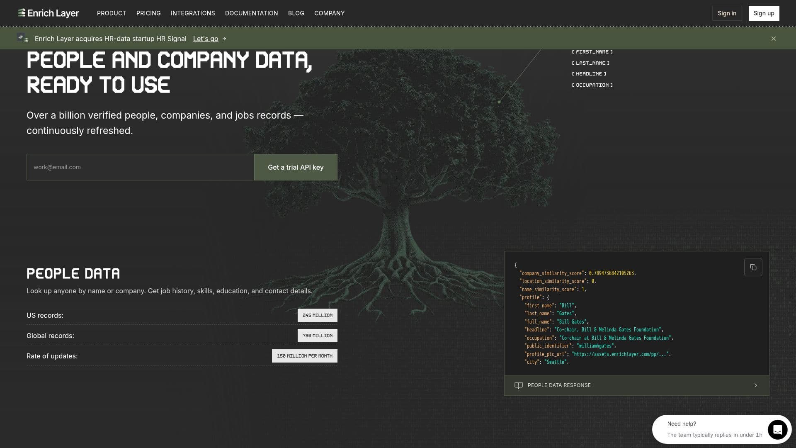Open the PRODUCT menu
Screen dimensions: 796x448
[x=112, y=13]
